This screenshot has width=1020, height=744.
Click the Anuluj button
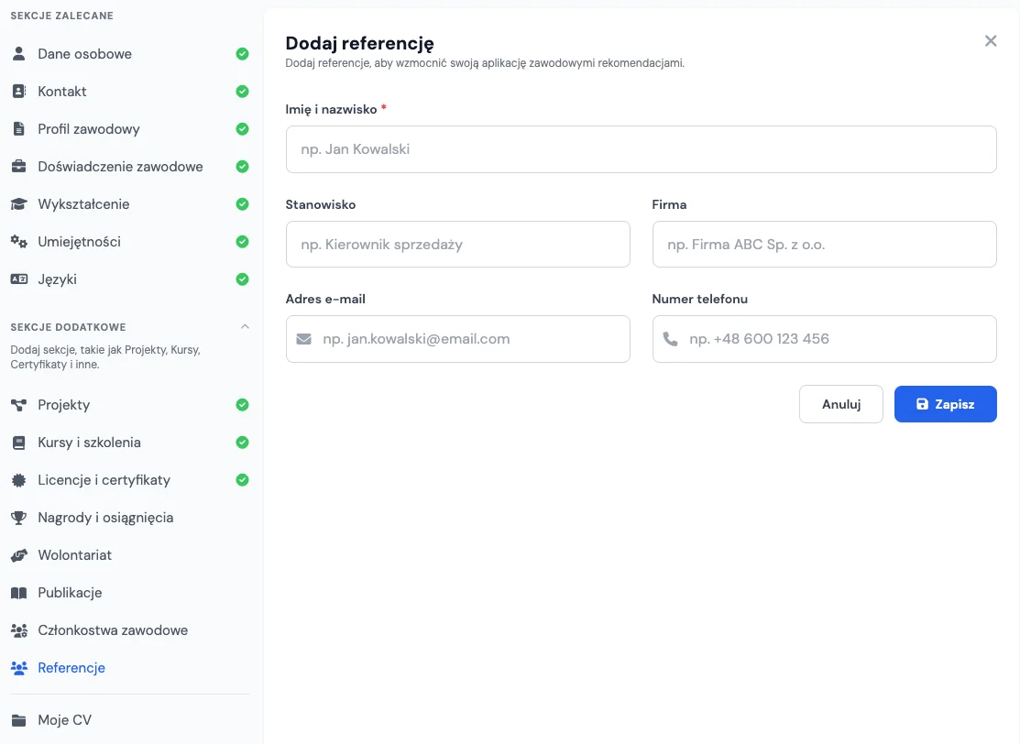[x=841, y=404]
